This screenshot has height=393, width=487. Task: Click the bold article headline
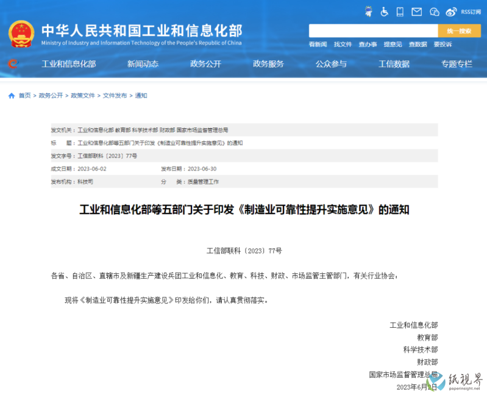pos(244,209)
